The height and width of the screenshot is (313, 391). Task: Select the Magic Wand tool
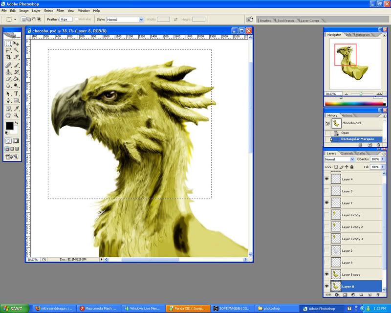click(x=16, y=50)
